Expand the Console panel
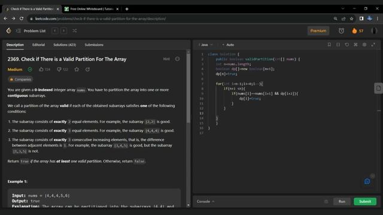Image resolution: width=383 pixels, height=215 pixels. pyautogui.click(x=205, y=201)
